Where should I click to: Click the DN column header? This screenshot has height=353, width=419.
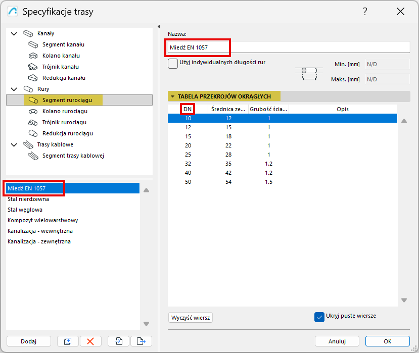[188, 109]
